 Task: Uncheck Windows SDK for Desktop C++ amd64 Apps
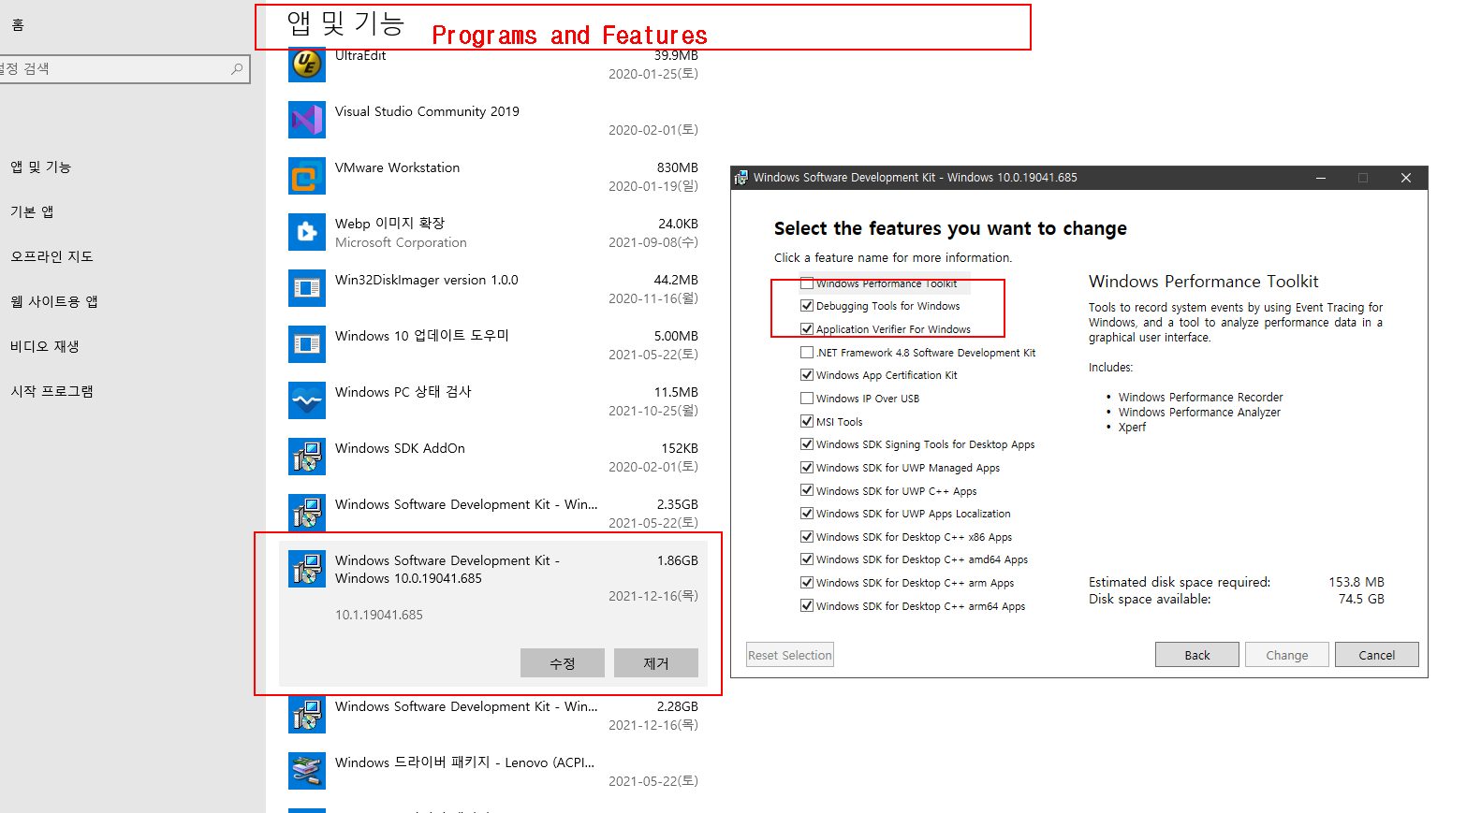(807, 559)
